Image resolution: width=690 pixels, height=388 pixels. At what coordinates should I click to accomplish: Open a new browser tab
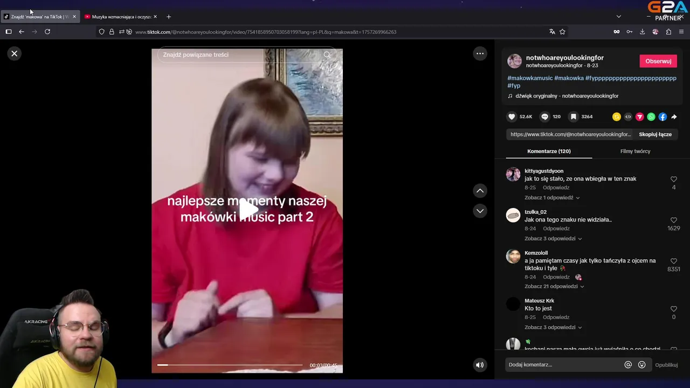169,17
